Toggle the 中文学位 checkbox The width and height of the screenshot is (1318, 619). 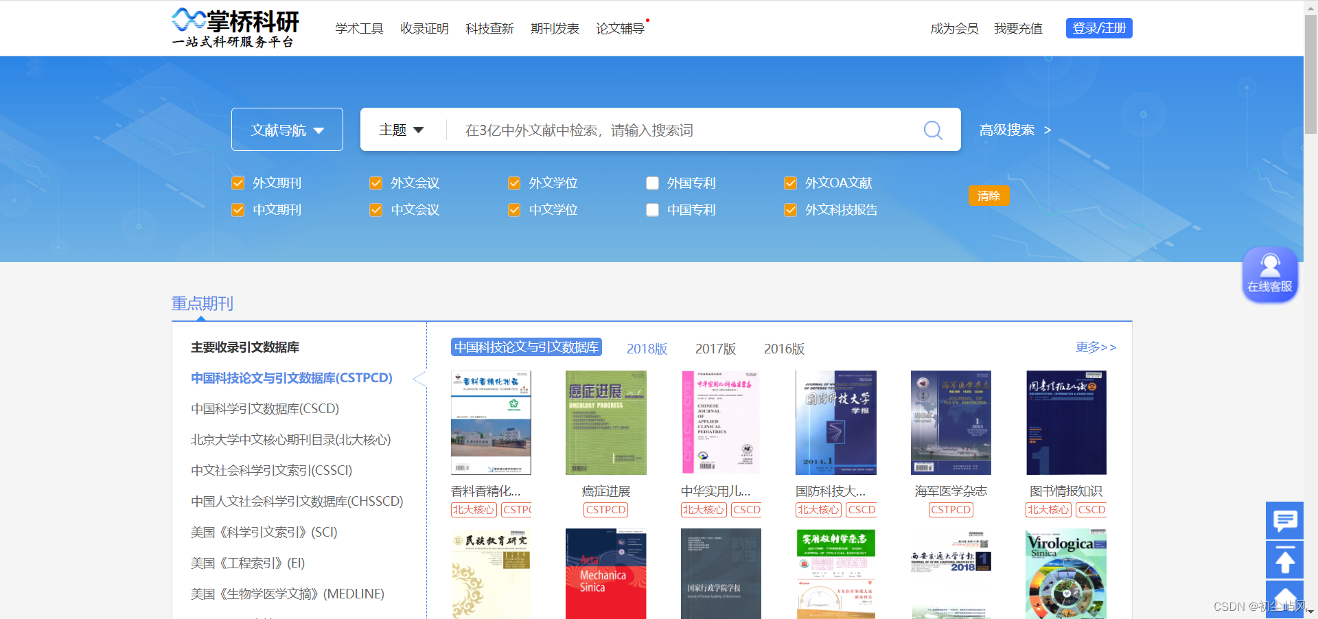514,210
